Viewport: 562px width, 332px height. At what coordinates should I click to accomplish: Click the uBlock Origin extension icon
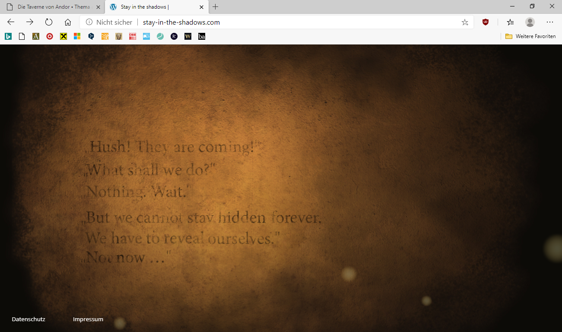[x=486, y=22]
